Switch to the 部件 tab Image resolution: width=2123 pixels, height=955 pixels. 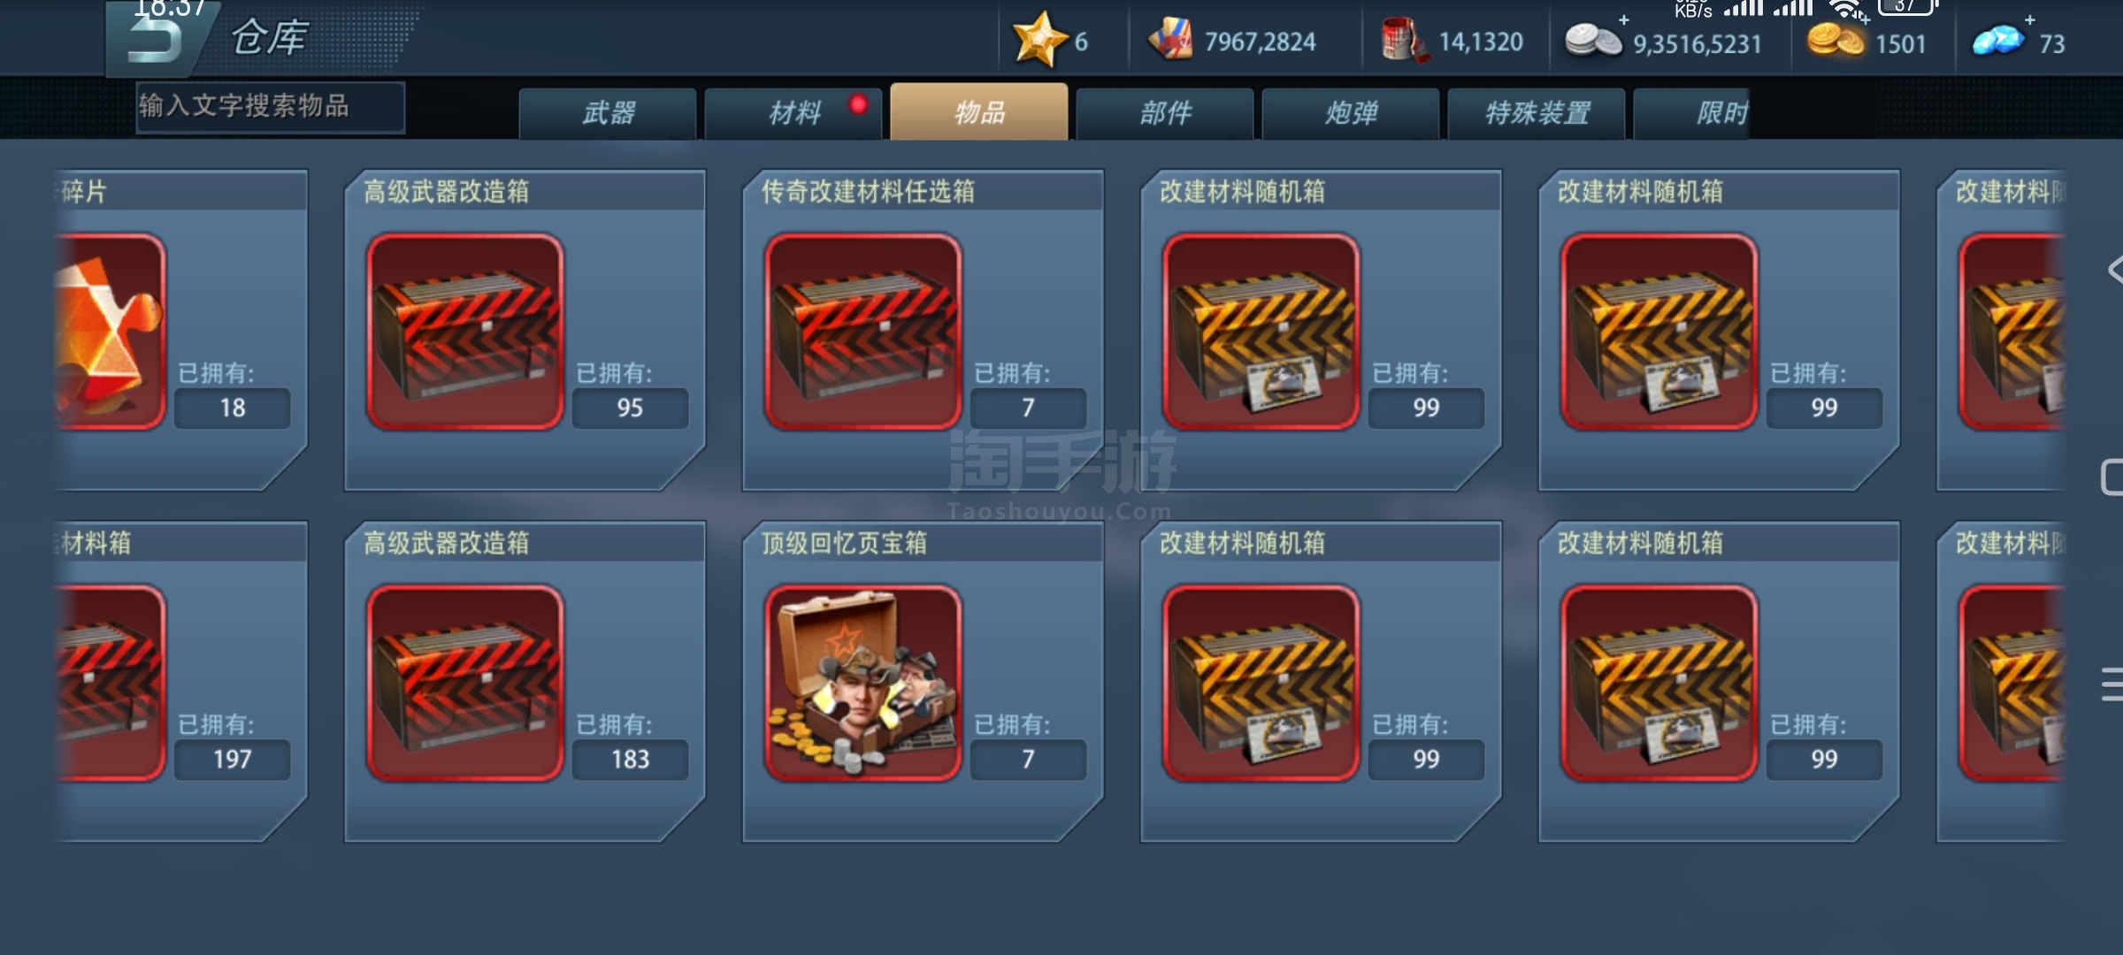coord(1165,112)
